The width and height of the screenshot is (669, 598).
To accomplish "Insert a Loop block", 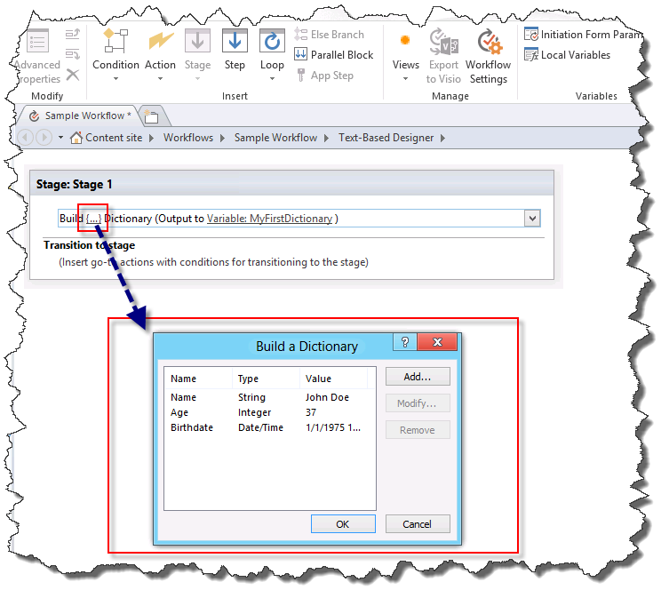I will pyautogui.click(x=272, y=54).
